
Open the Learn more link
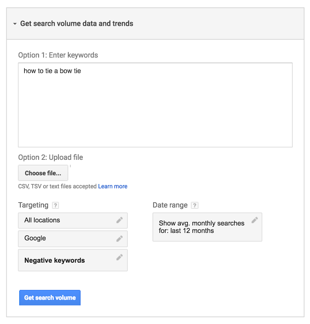point(113,186)
